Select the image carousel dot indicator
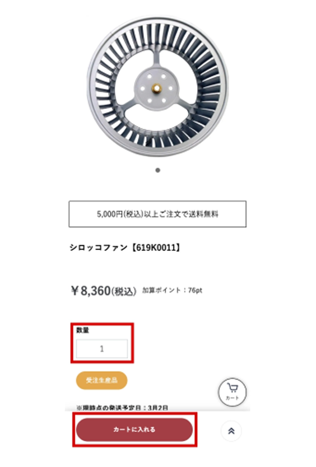316x467 pixels. tap(158, 170)
